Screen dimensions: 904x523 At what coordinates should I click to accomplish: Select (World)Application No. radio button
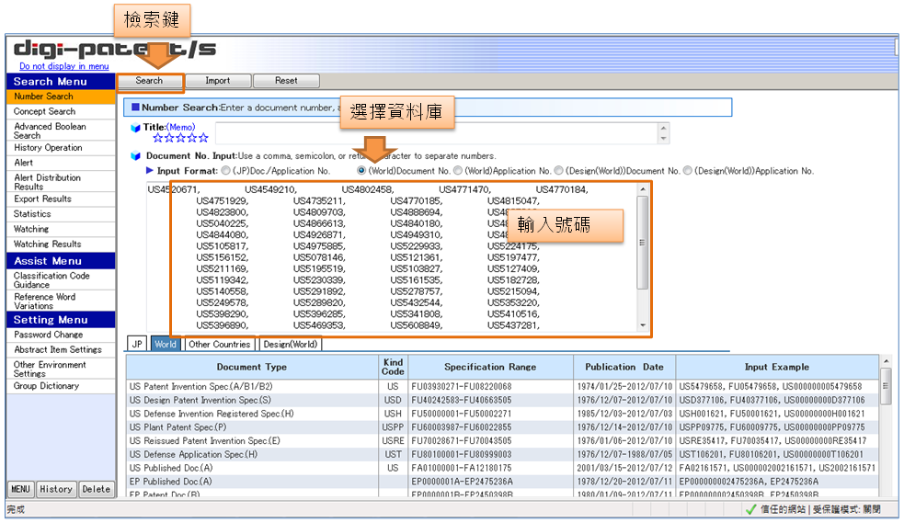pyautogui.click(x=458, y=171)
